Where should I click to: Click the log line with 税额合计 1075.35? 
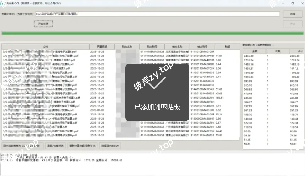pos(62,160)
